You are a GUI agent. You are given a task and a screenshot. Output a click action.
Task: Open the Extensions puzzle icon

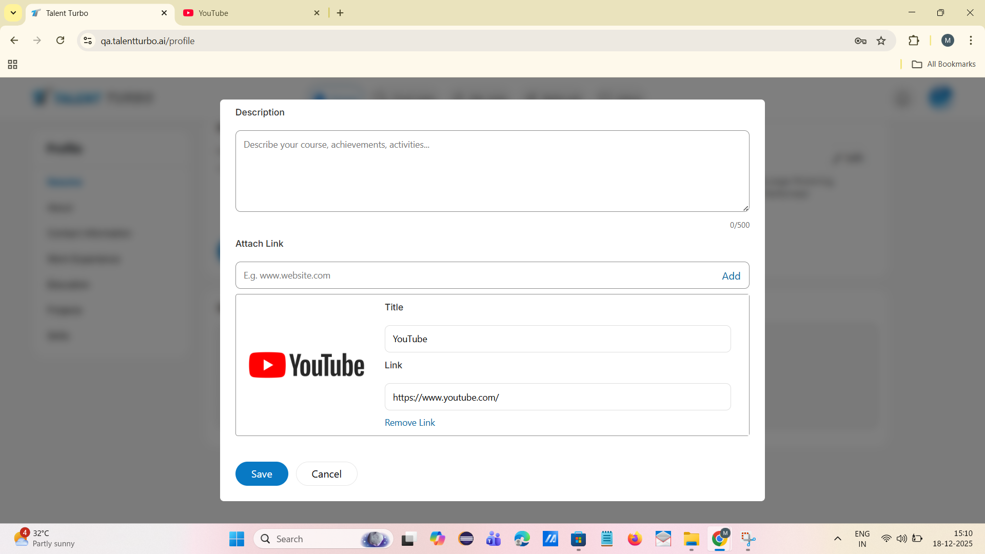pos(914,41)
